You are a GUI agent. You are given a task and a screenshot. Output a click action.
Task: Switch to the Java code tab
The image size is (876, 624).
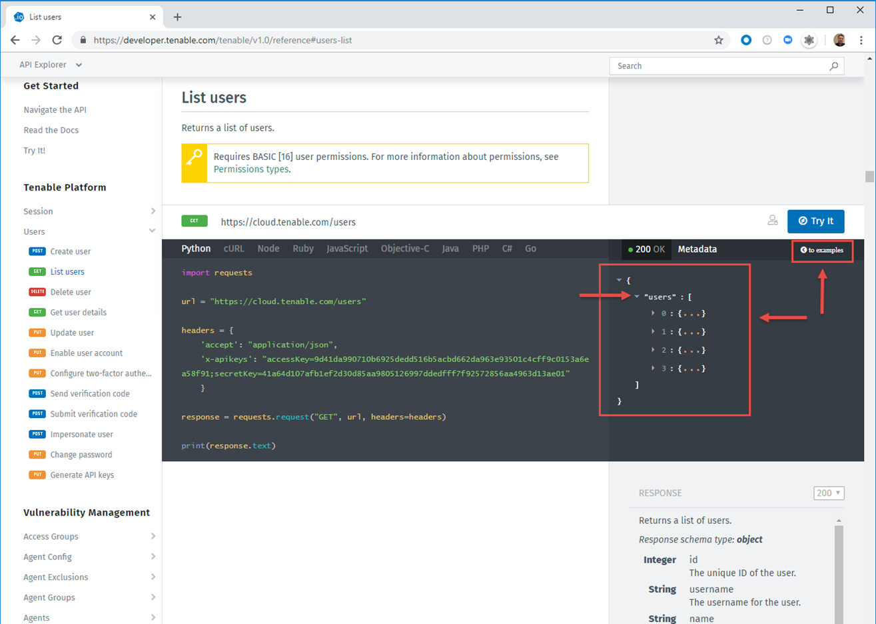point(450,249)
